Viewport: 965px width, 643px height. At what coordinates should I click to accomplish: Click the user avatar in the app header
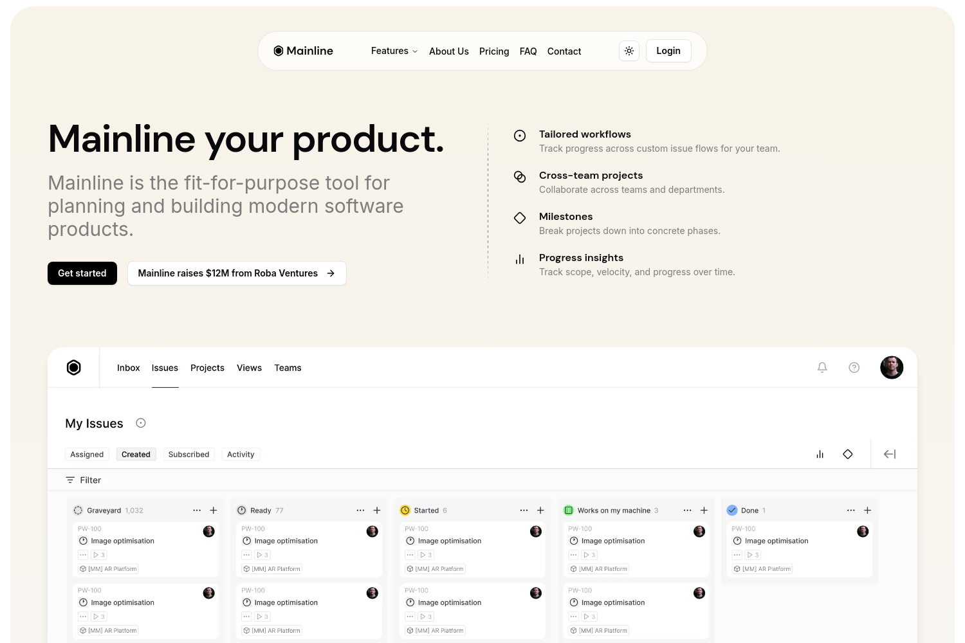[892, 367]
